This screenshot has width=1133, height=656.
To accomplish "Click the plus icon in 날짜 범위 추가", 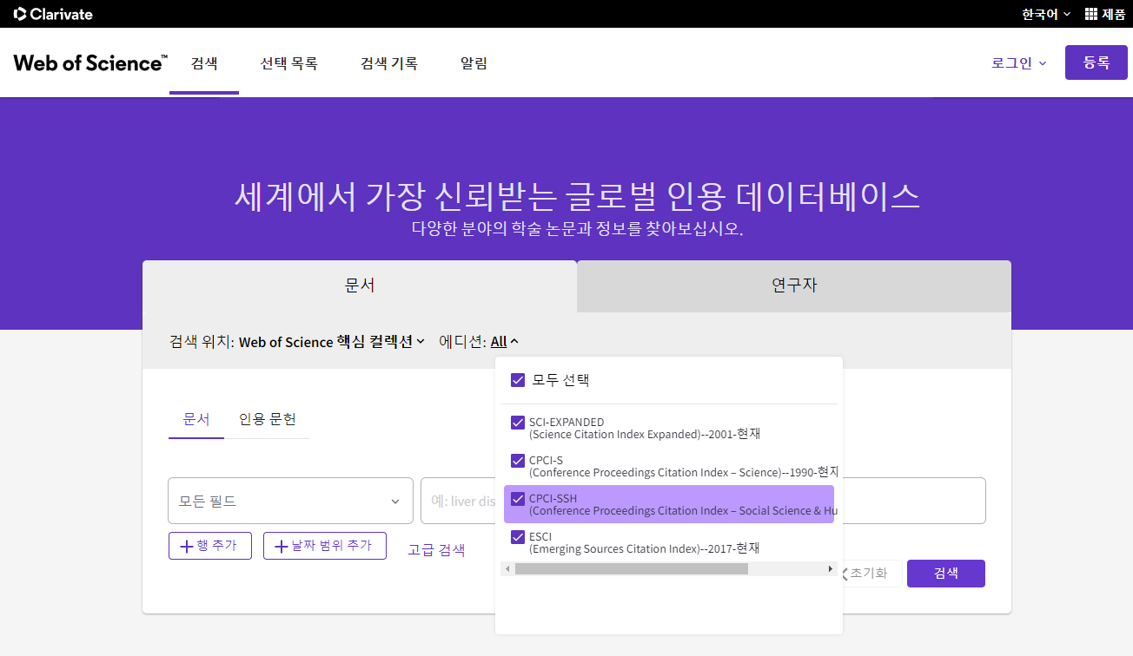I will pos(281,546).
